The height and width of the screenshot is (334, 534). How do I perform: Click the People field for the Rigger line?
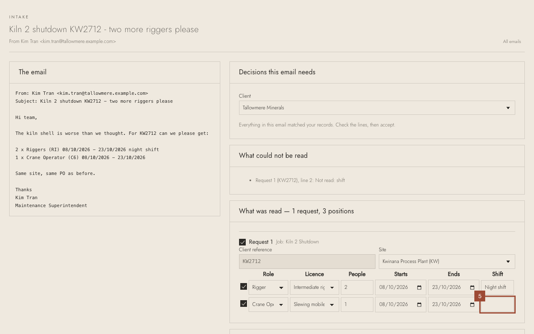click(x=357, y=287)
